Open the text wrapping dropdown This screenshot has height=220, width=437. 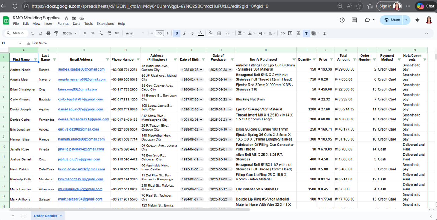262,33
